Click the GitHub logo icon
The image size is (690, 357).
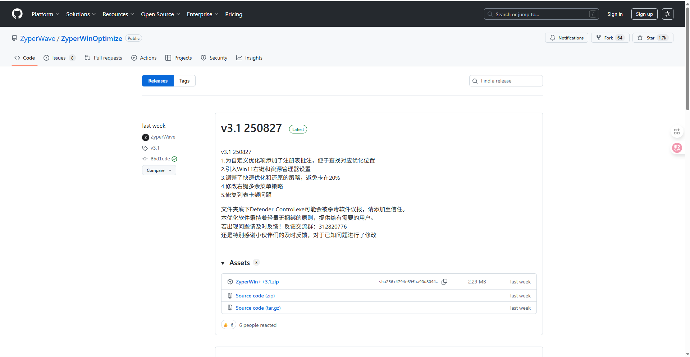point(17,14)
